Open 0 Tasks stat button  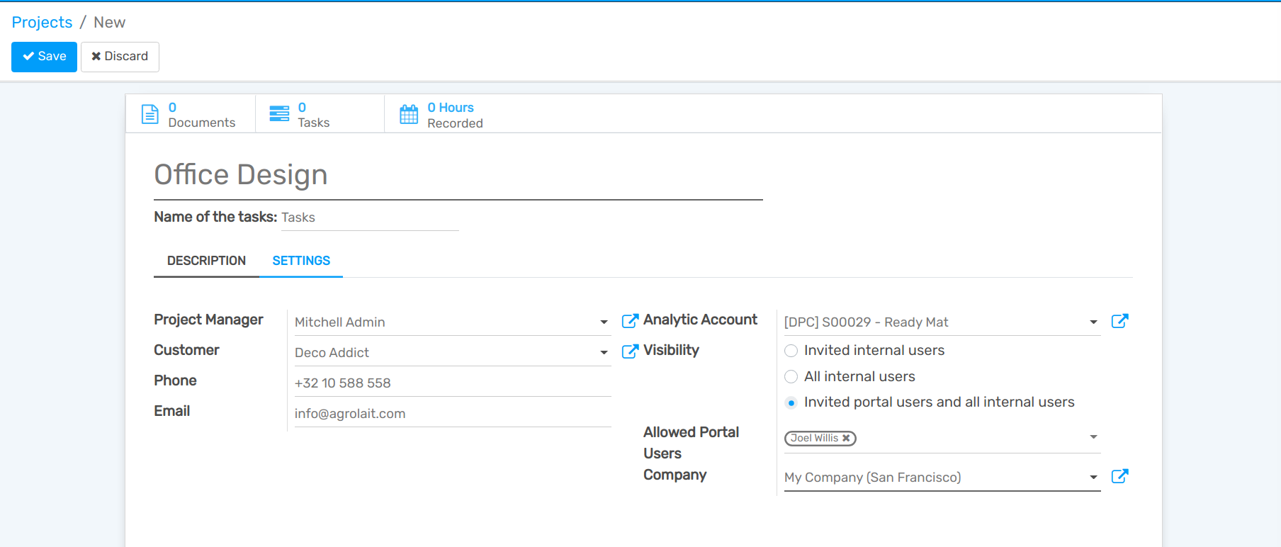(320, 114)
